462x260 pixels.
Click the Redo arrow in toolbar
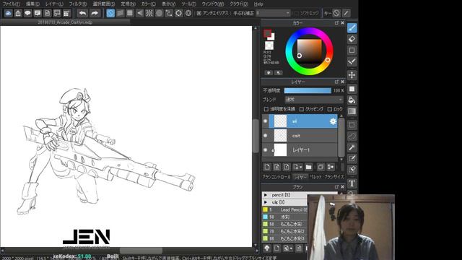(95, 13)
